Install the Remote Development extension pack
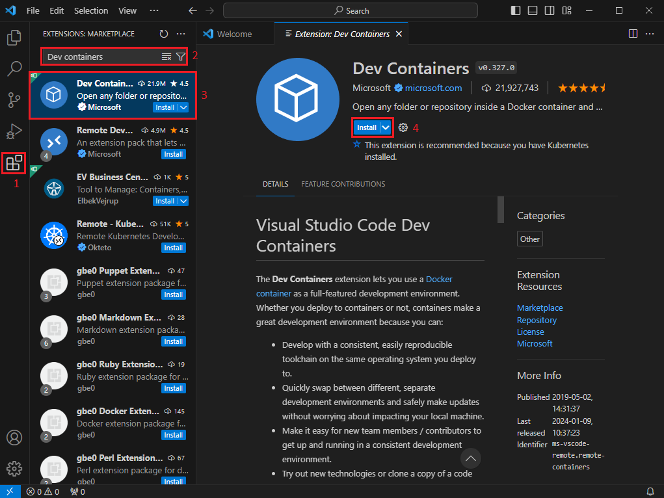This screenshot has height=498, width=664. click(174, 154)
